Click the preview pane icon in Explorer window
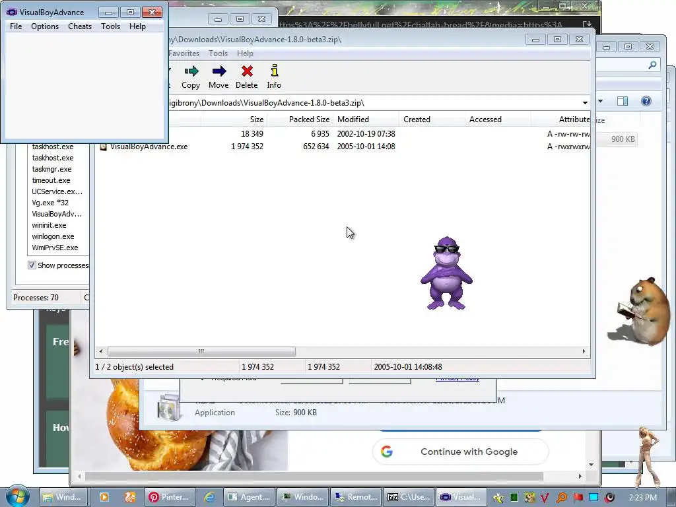This screenshot has width=676, height=507. point(623,101)
